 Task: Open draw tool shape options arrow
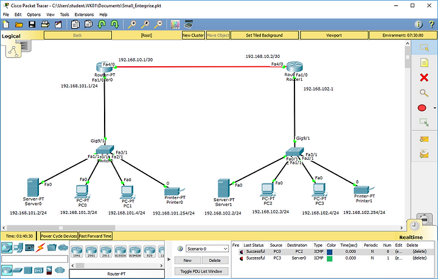(x=434, y=108)
